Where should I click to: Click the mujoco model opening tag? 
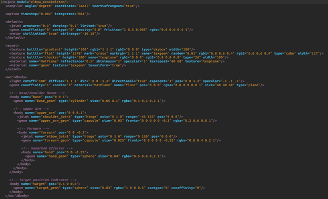pos(35,2)
